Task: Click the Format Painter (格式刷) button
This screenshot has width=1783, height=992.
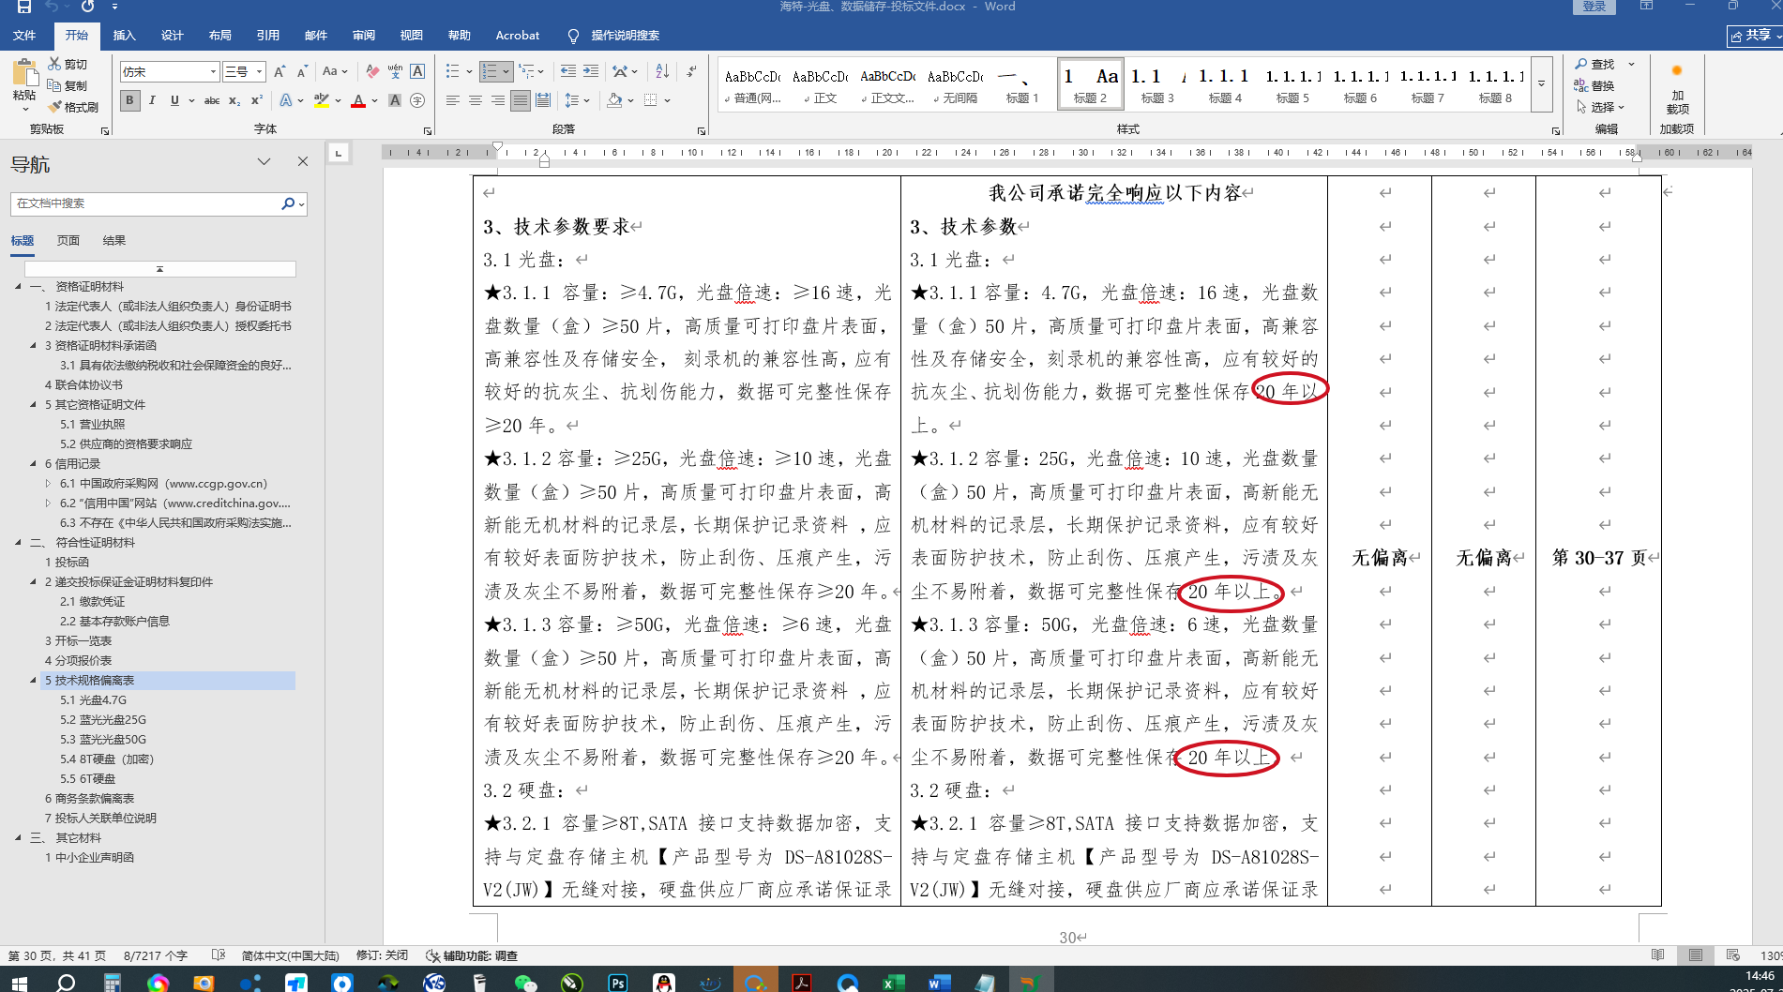Action: pyautogui.click(x=74, y=107)
